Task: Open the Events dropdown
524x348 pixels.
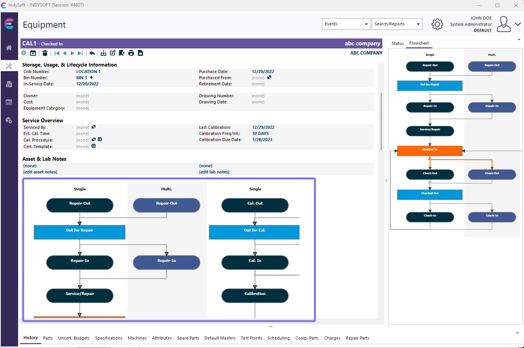Action: pyautogui.click(x=346, y=24)
